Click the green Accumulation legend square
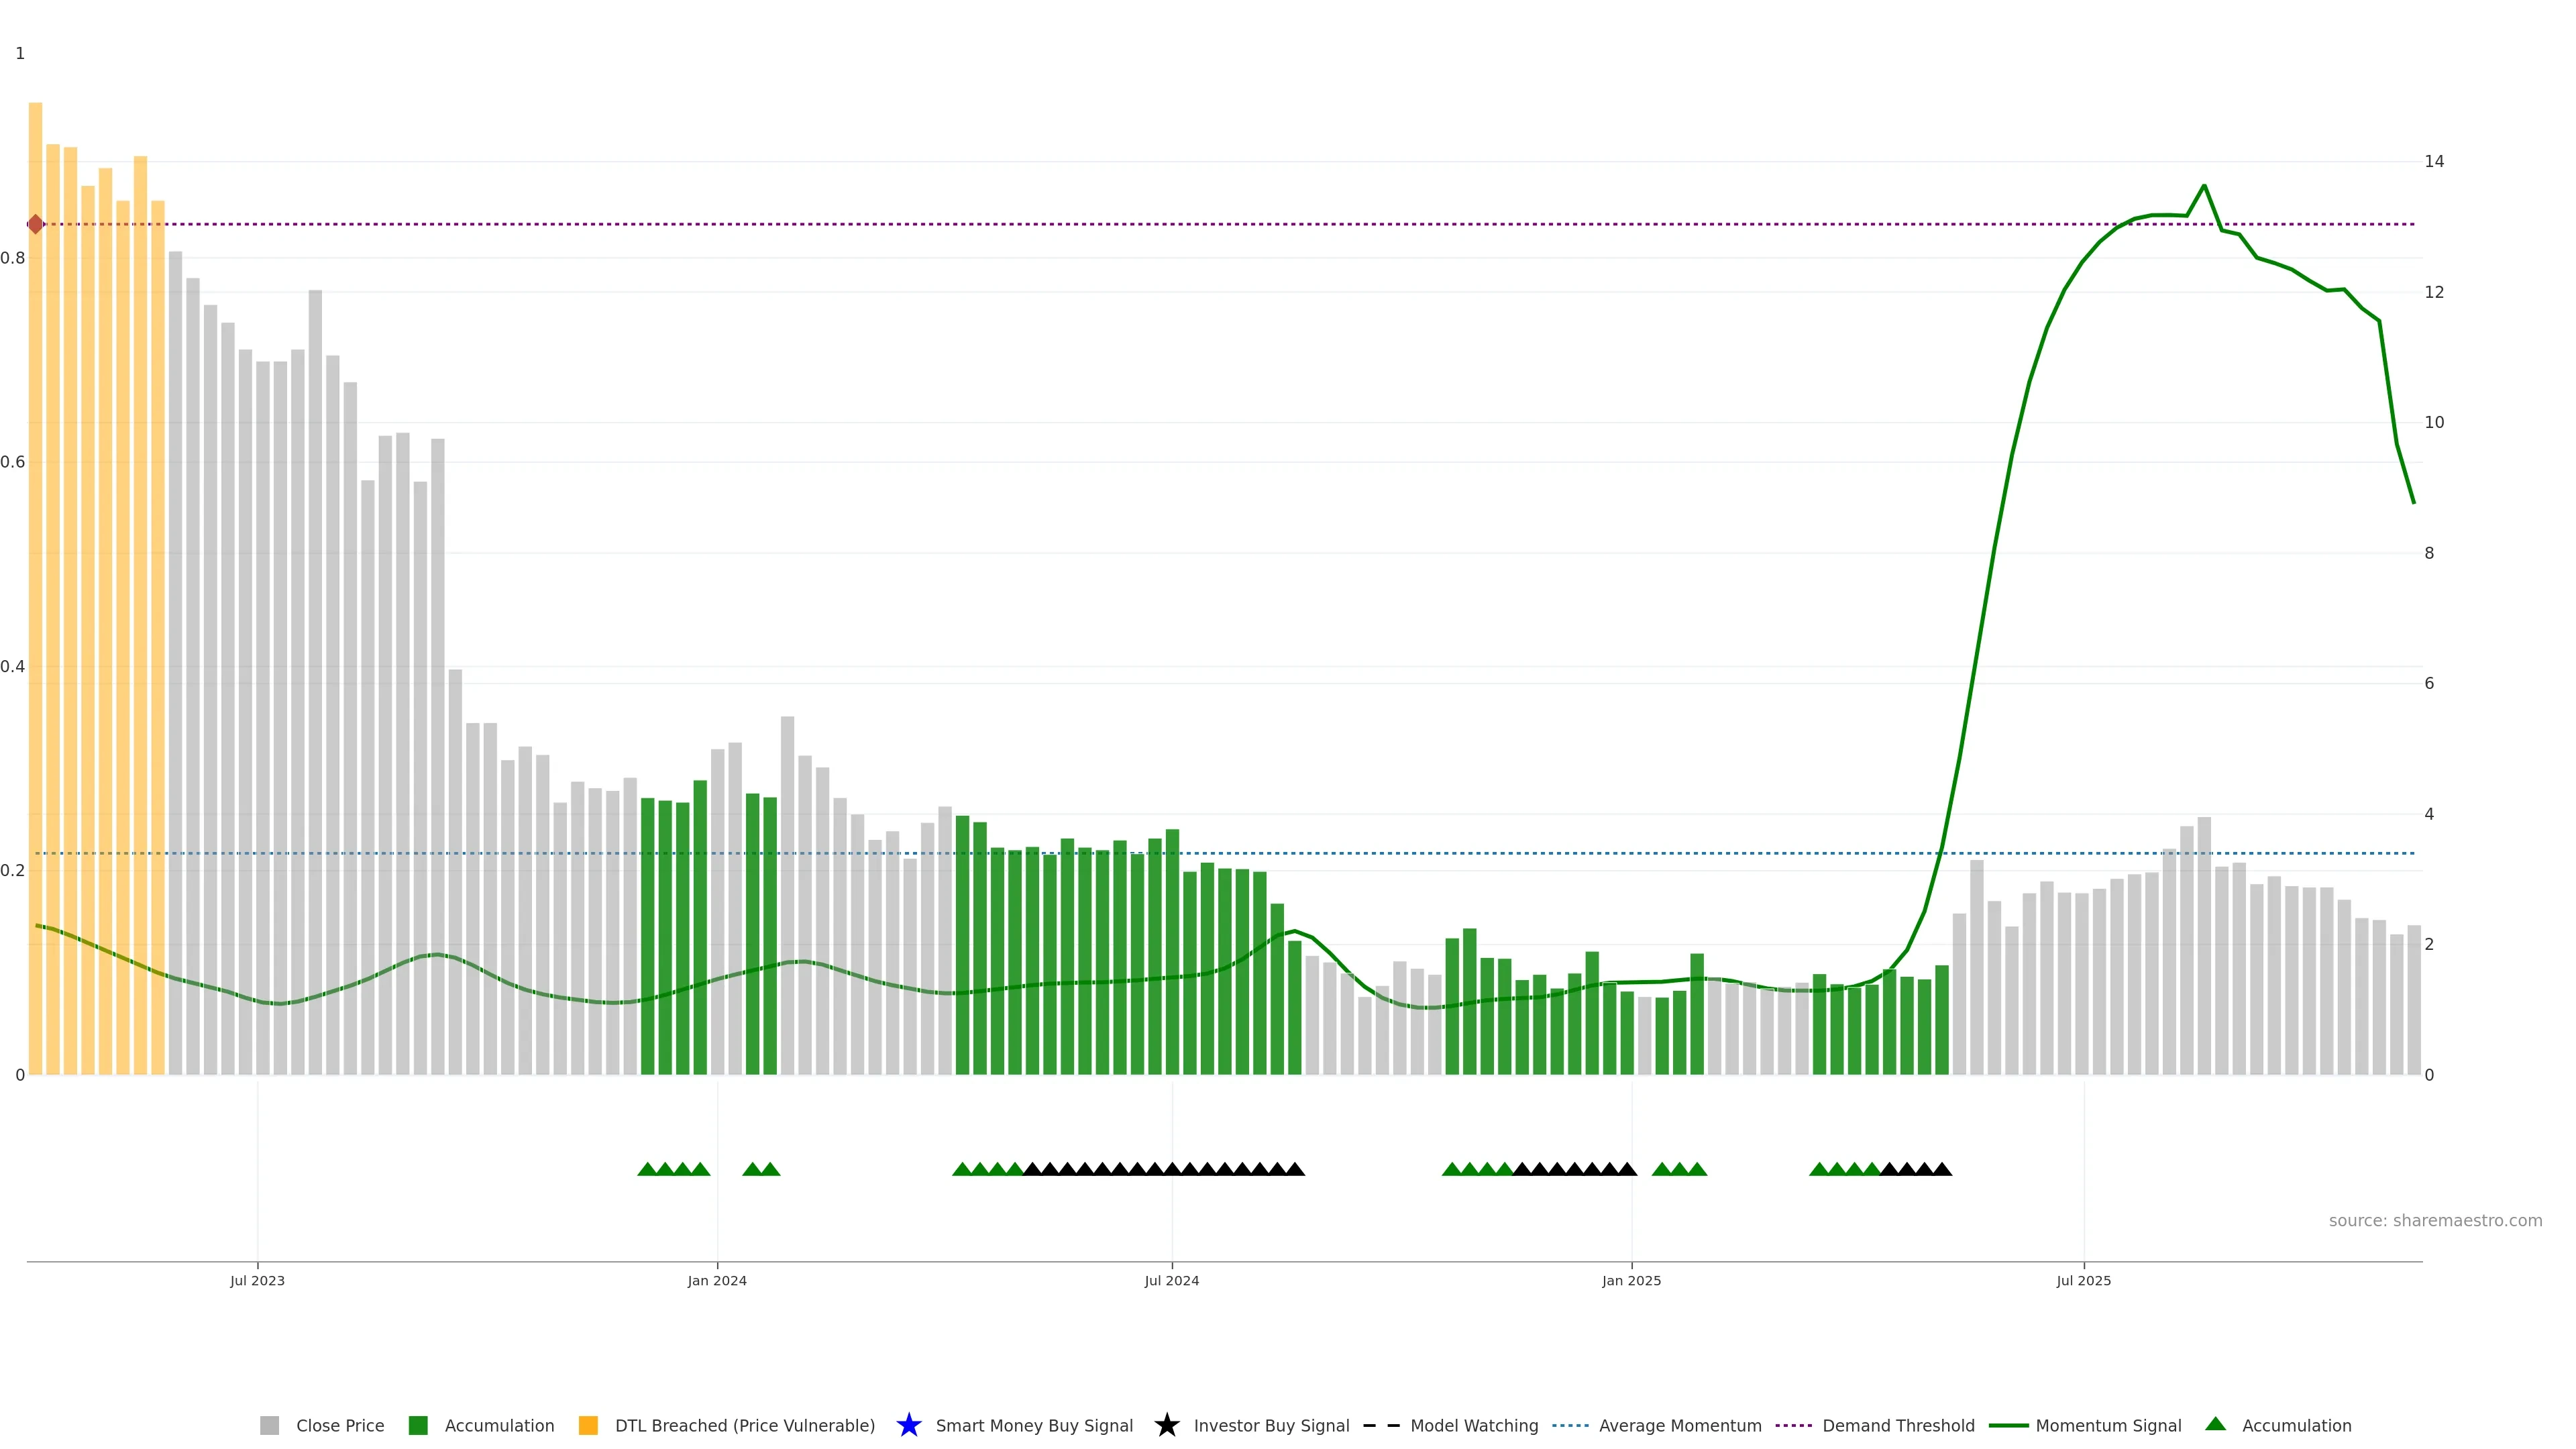Image resolution: width=2576 pixels, height=1449 pixels. point(418,1425)
